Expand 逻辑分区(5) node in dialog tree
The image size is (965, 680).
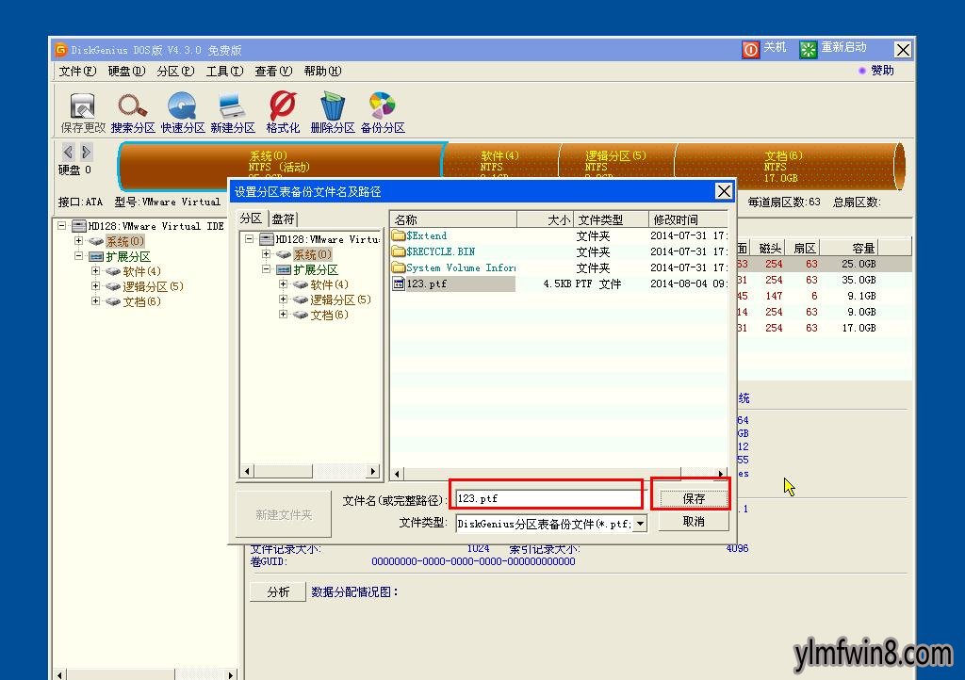coord(283,300)
